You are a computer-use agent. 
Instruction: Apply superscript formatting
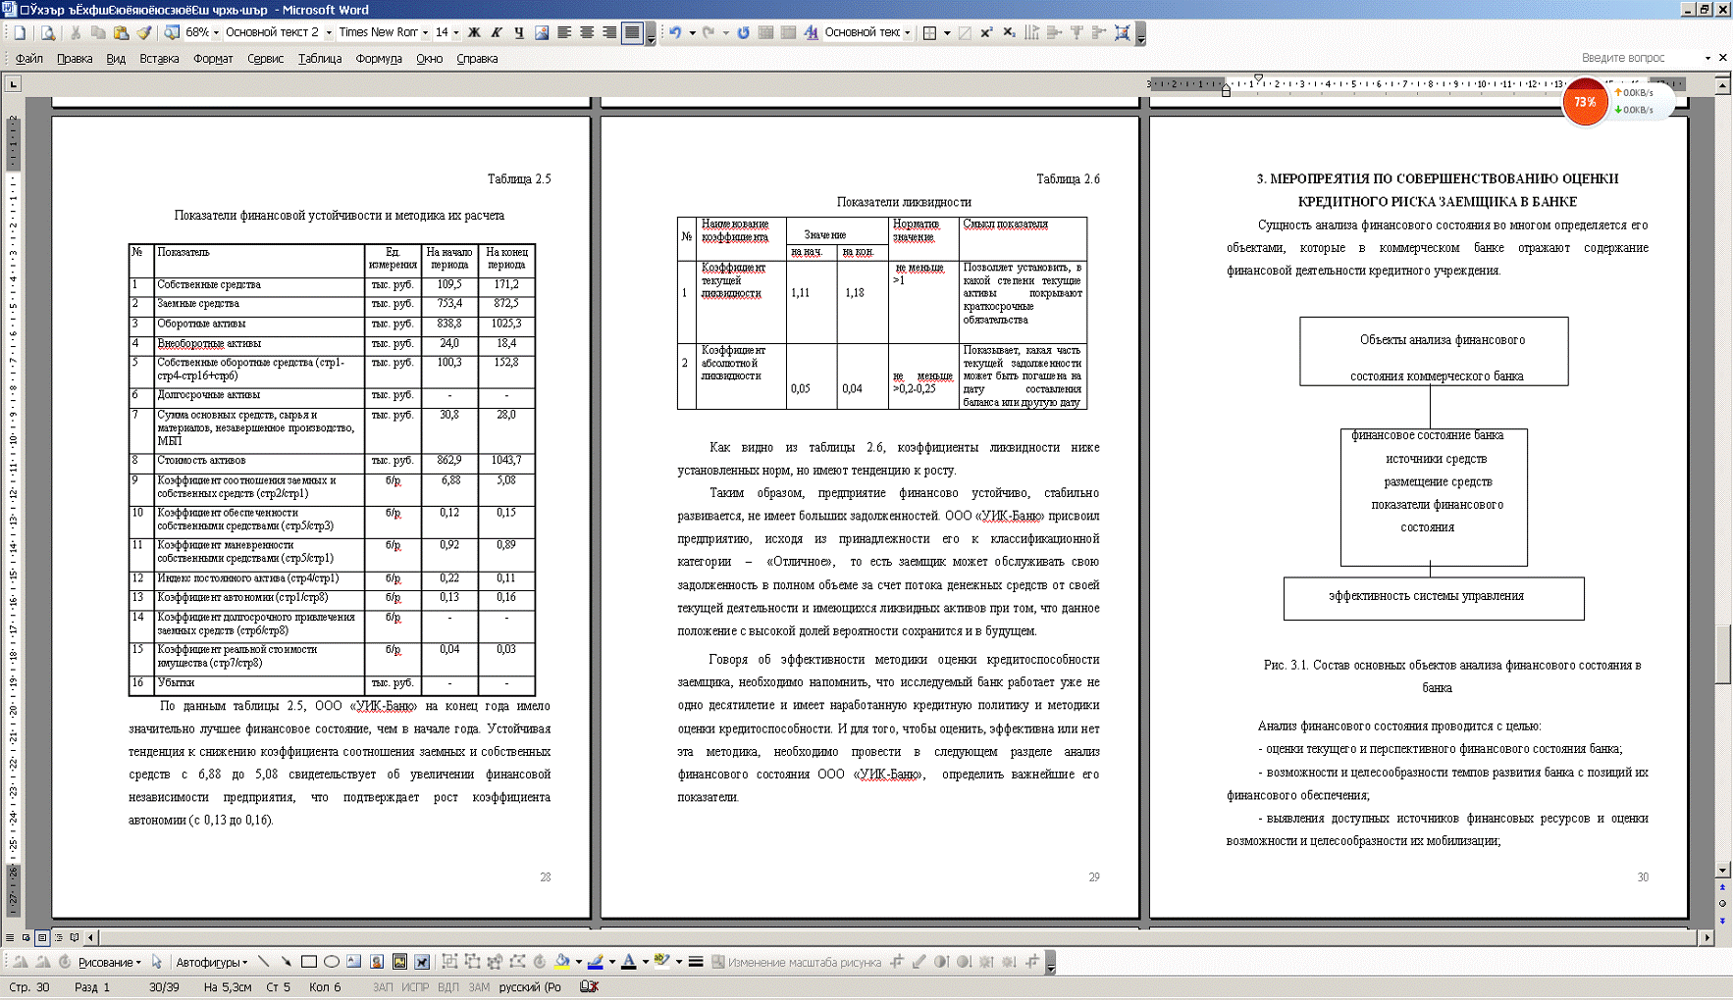point(986,32)
